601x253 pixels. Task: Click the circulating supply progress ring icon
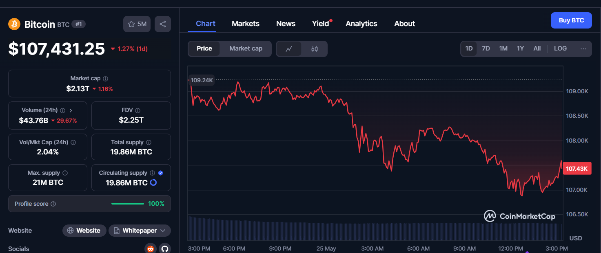(153, 183)
